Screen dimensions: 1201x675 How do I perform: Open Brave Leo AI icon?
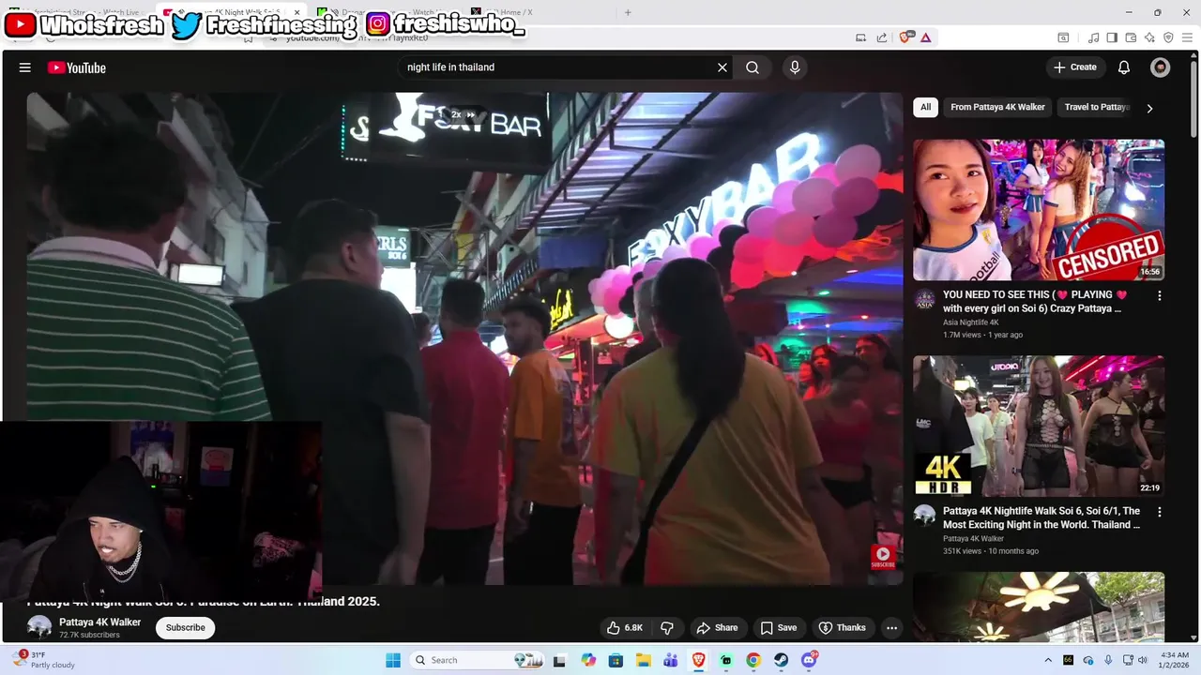click(x=1149, y=37)
